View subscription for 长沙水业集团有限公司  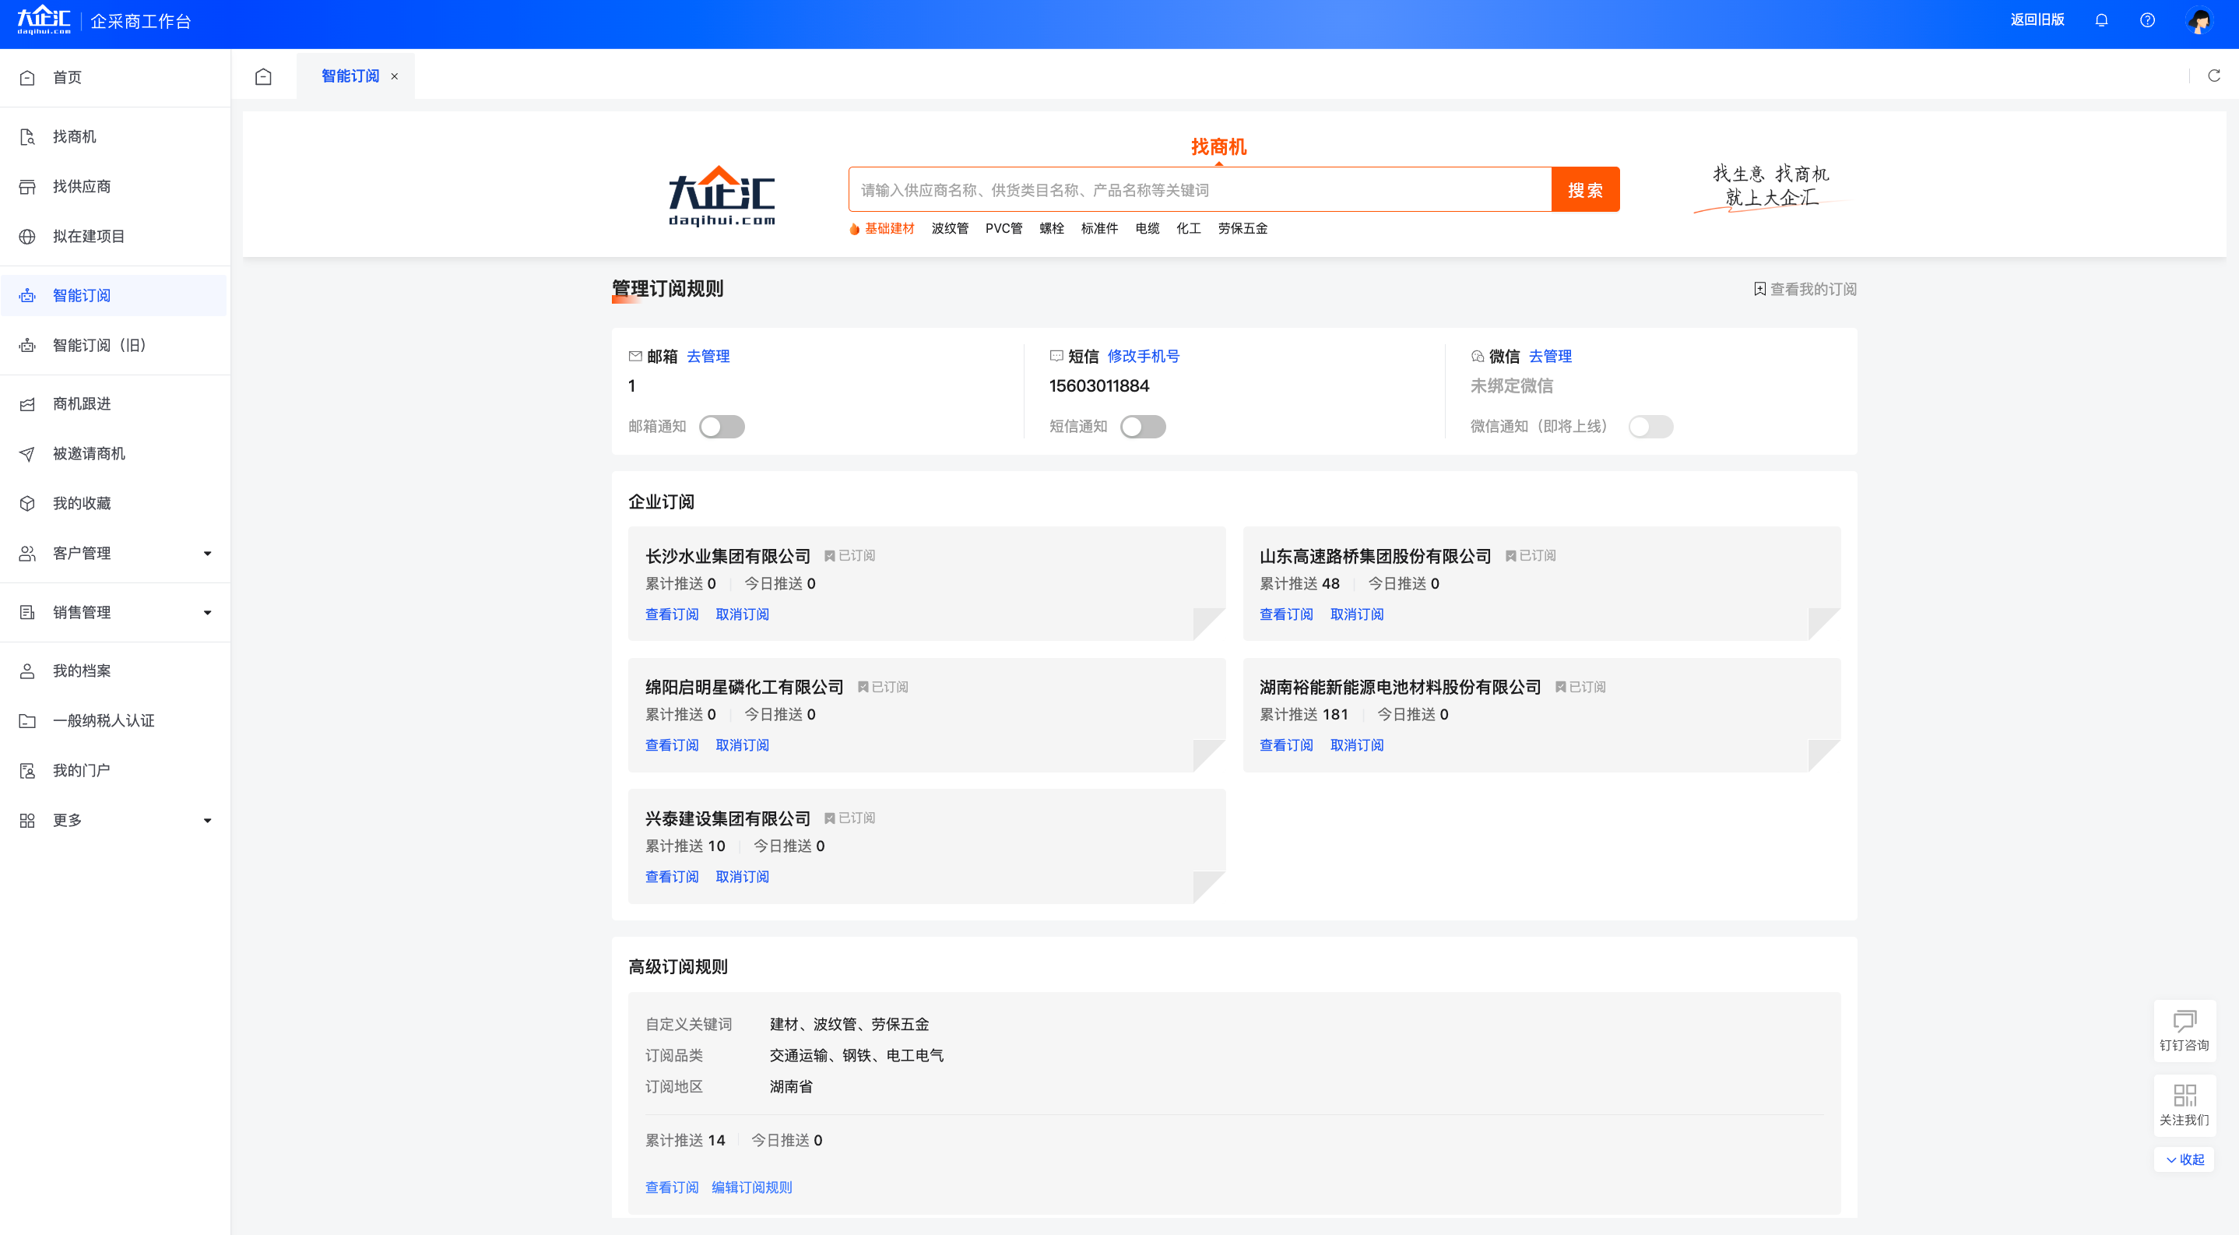pyautogui.click(x=672, y=614)
